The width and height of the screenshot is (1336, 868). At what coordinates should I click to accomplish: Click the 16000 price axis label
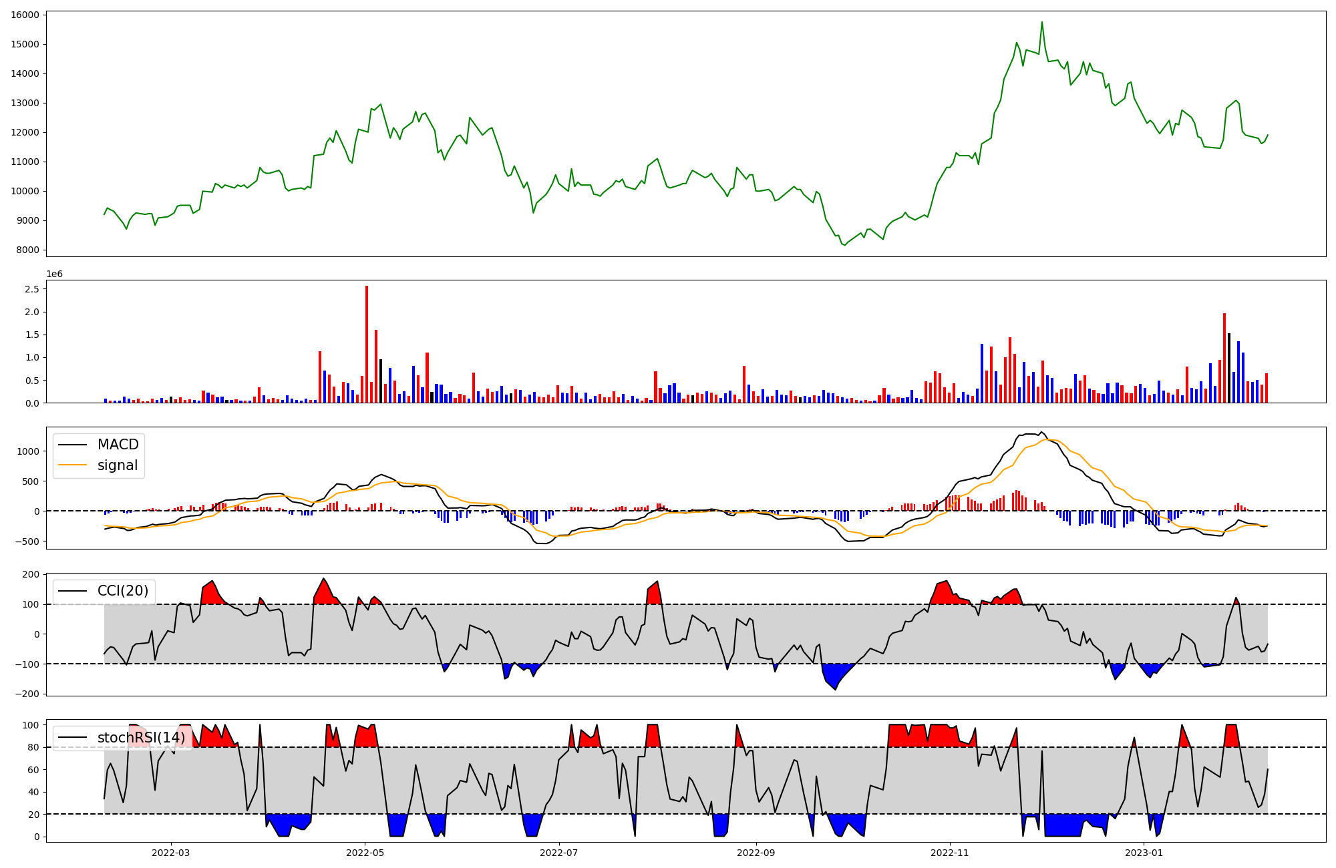(x=24, y=15)
